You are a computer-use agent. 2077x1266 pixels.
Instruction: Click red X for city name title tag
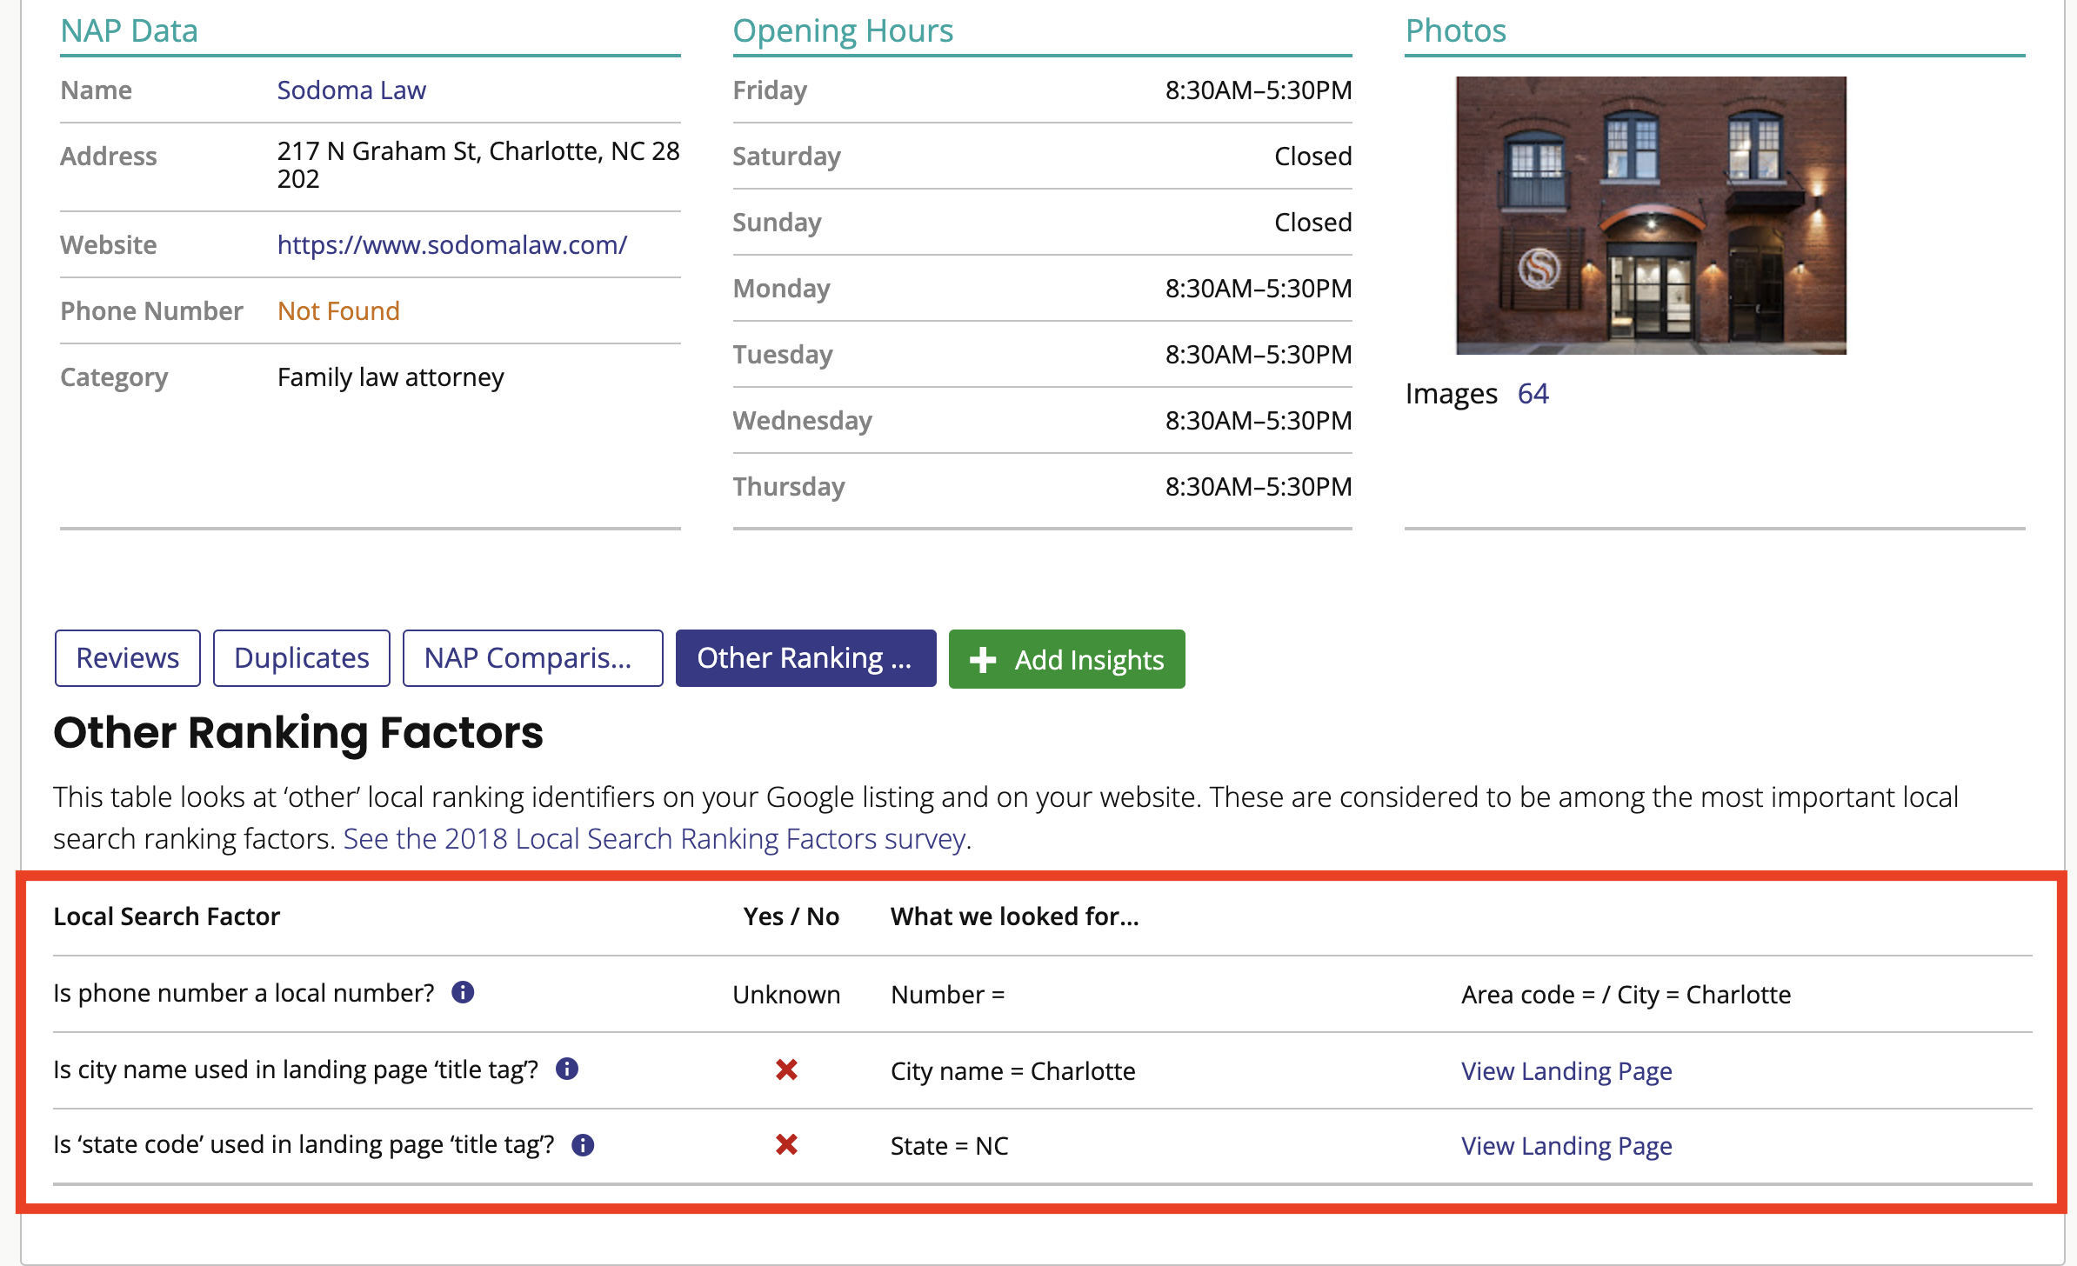click(x=787, y=1069)
